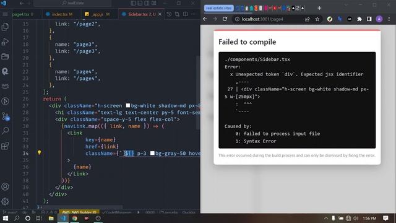Go back in Chrome browser
This screenshot has width=396, height=223.
click(x=205, y=19)
